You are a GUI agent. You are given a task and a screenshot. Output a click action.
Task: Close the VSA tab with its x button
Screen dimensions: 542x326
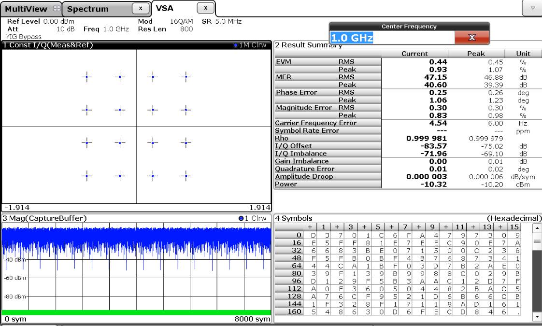coord(205,8)
